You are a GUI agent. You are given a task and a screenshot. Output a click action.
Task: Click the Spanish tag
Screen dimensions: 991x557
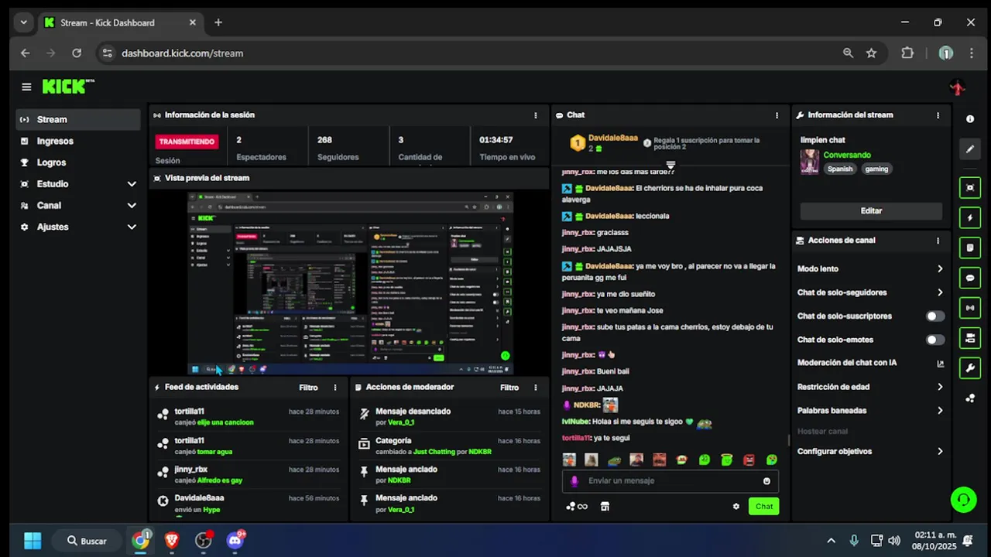(839, 169)
